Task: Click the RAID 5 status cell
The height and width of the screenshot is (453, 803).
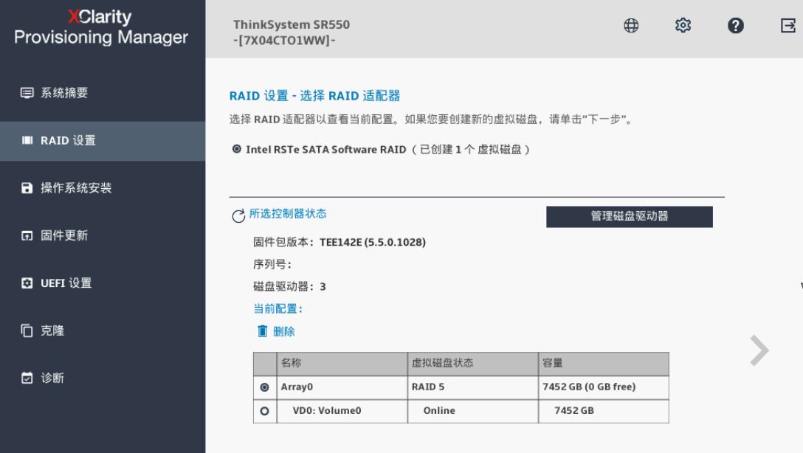Action: click(x=473, y=387)
